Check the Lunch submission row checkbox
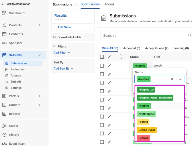This screenshot has height=146, width=192. click(102, 66)
